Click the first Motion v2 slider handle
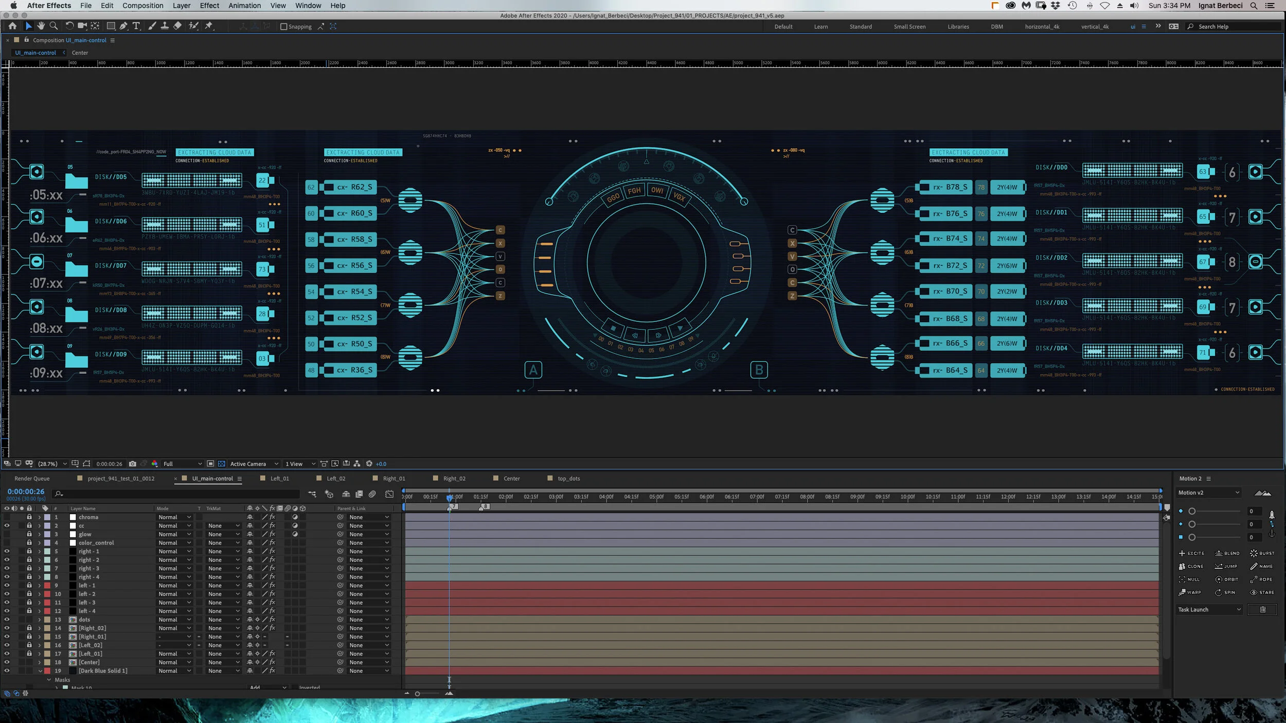 click(x=1192, y=511)
